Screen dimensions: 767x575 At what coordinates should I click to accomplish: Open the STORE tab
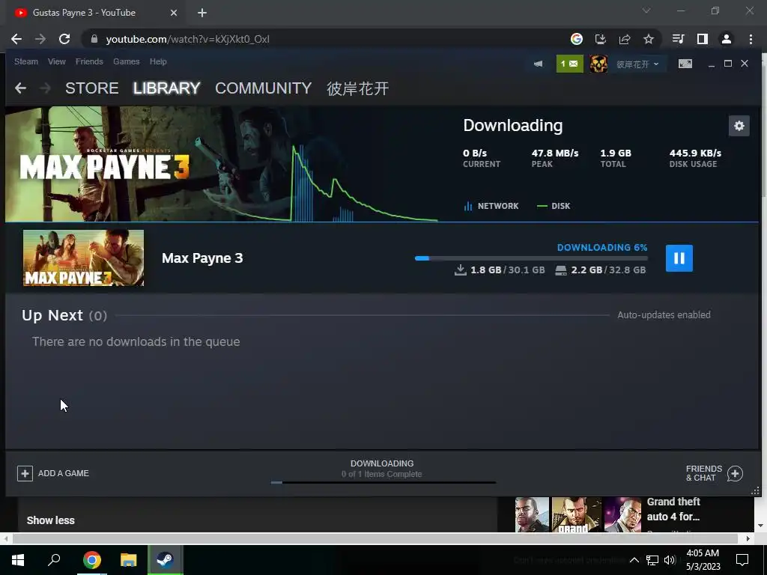point(92,88)
